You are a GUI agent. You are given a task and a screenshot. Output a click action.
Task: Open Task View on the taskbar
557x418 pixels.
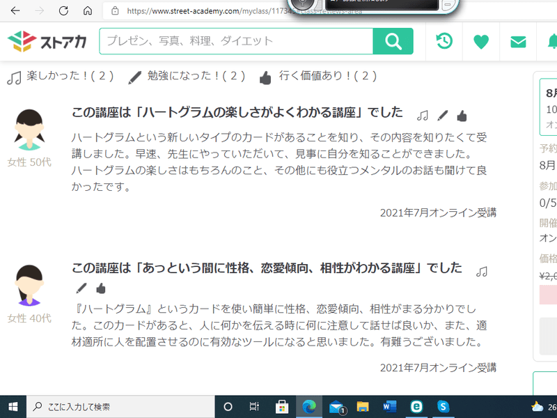click(254, 407)
